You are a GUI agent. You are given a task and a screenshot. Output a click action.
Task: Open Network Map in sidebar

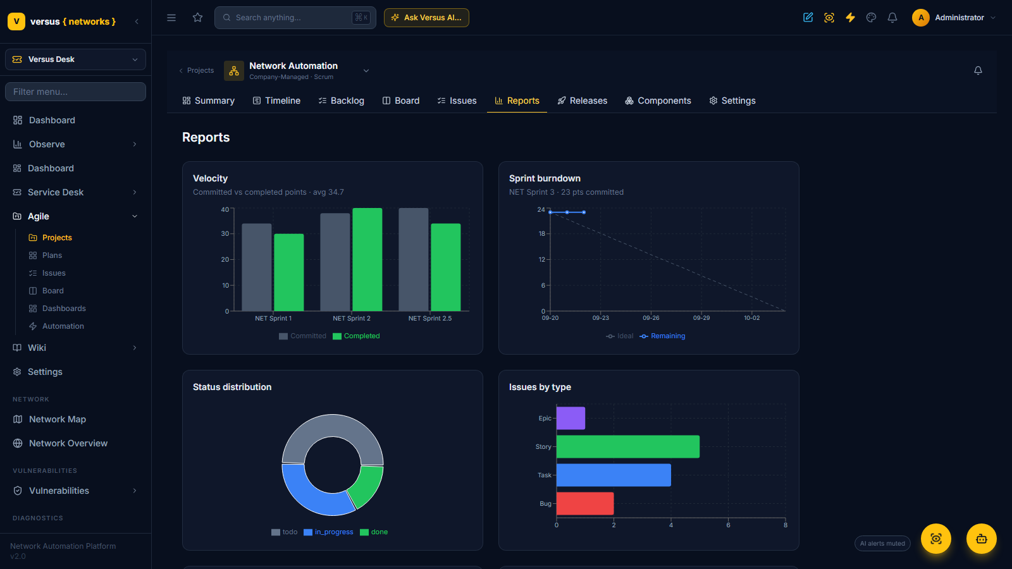click(x=76, y=419)
